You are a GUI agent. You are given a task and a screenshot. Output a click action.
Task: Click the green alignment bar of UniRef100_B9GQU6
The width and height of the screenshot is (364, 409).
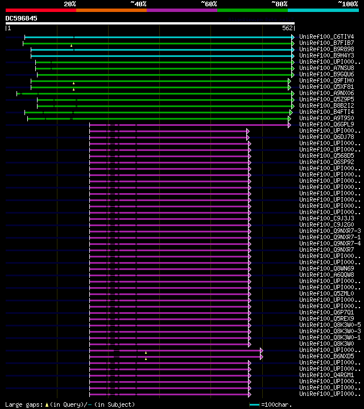click(x=164, y=75)
